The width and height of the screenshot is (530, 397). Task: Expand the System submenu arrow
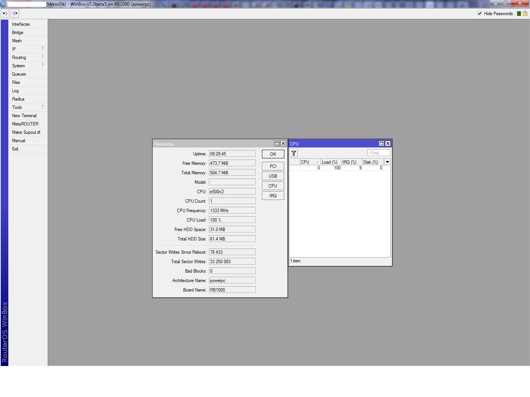pos(43,65)
